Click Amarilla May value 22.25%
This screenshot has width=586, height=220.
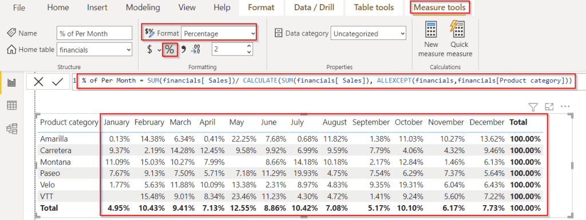coord(244,139)
